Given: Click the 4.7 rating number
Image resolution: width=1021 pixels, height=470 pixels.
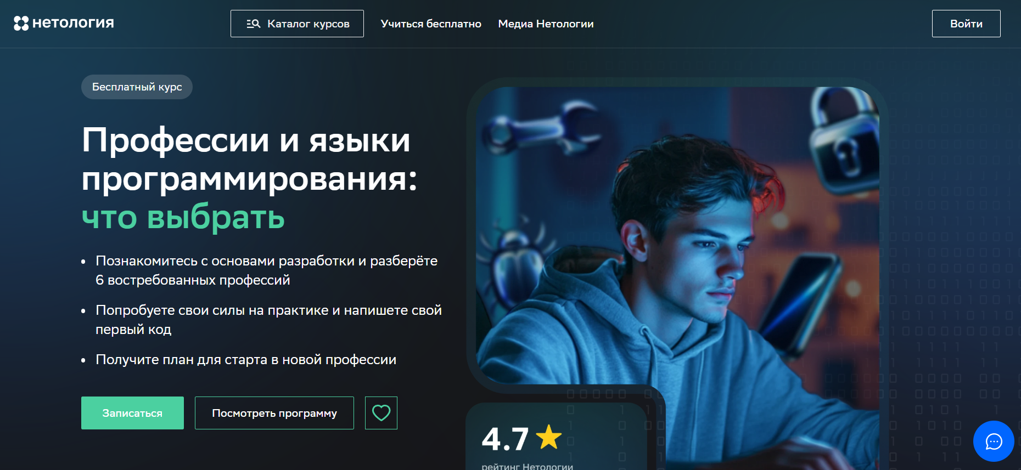Looking at the screenshot, I should pyautogui.click(x=505, y=439).
